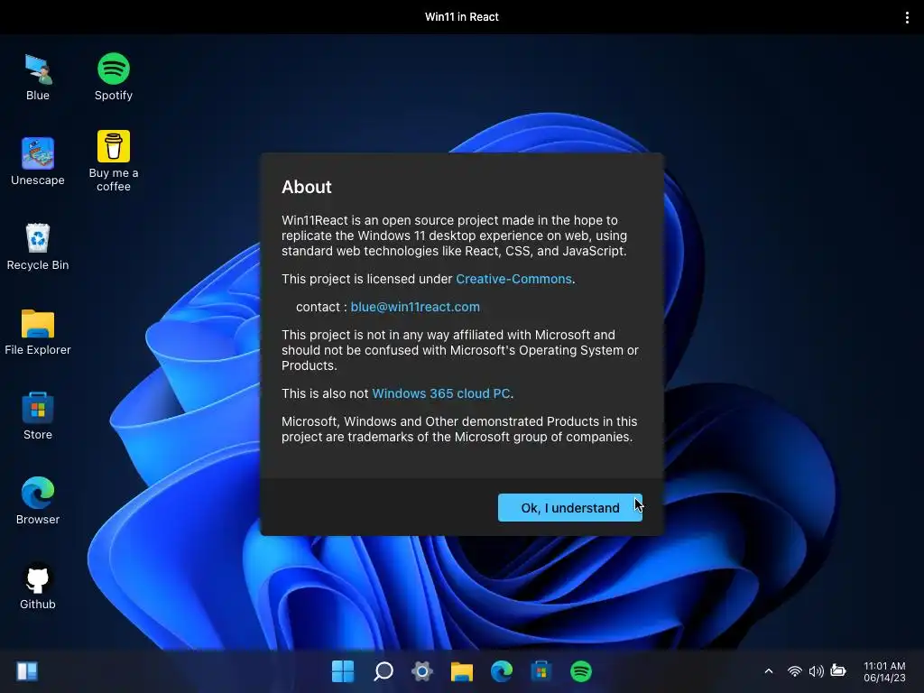The width and height of the screenshot is (924, 693).
Task: Select the Recycle Bin icon
Action: 38,246
